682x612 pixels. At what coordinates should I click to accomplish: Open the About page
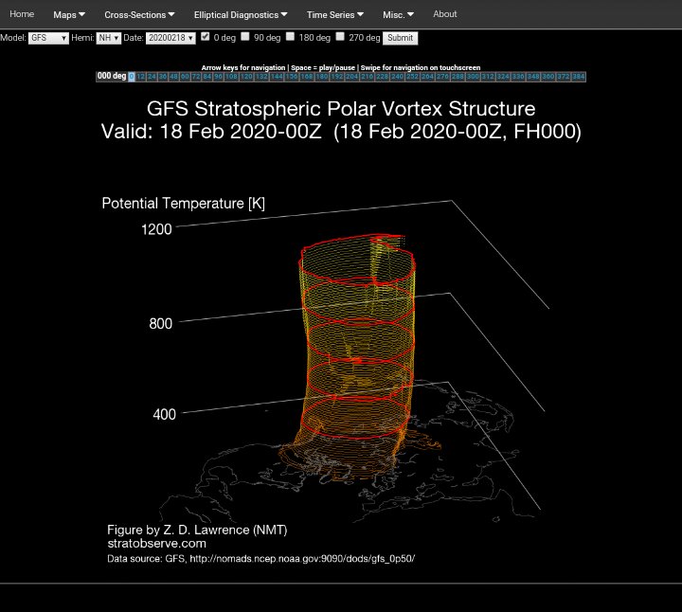pos(444,14)
